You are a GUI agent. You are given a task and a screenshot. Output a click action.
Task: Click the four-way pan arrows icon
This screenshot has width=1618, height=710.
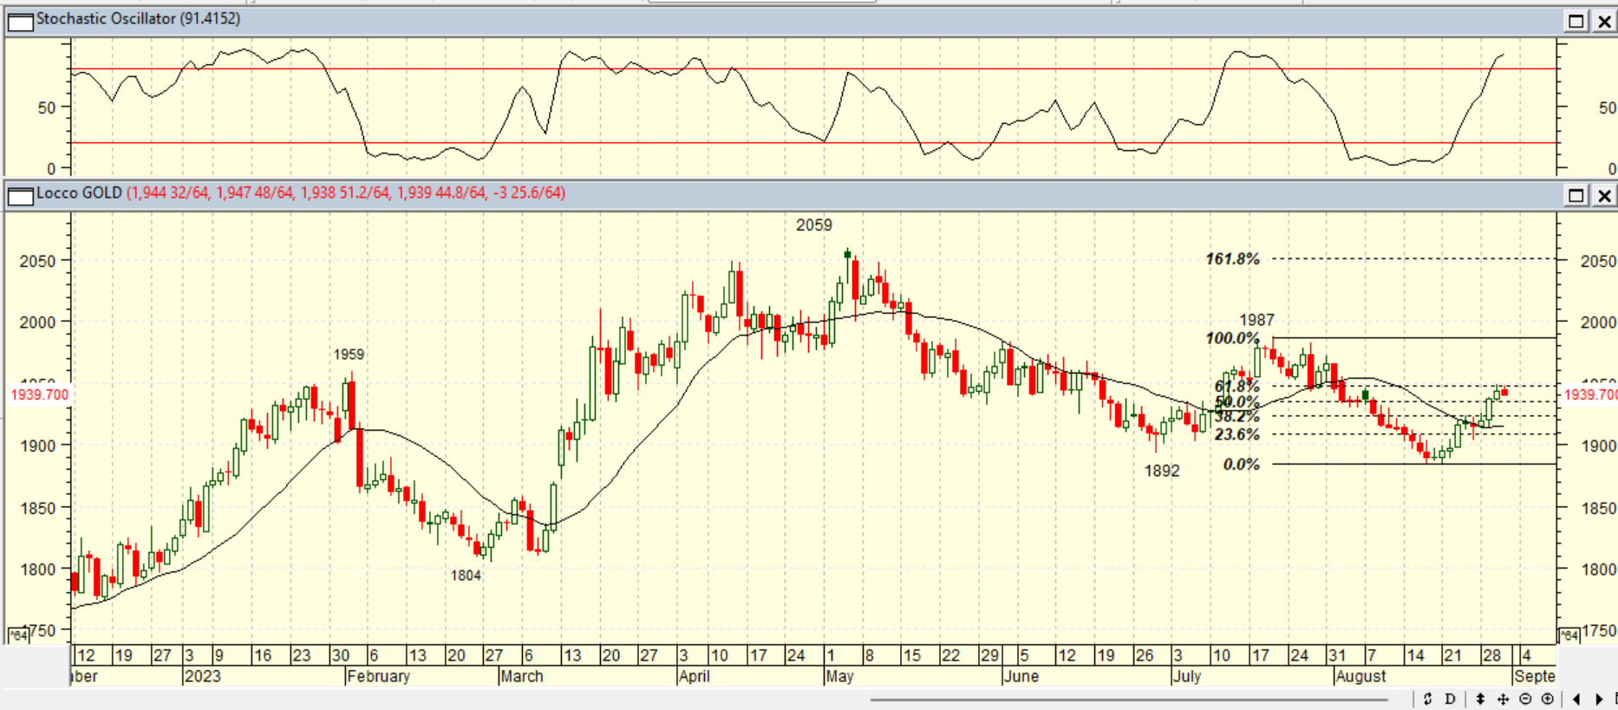[1503, 699]
